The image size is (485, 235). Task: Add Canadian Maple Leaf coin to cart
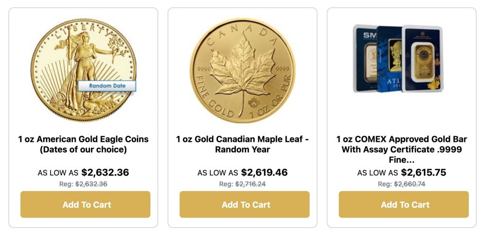[244, 205]
